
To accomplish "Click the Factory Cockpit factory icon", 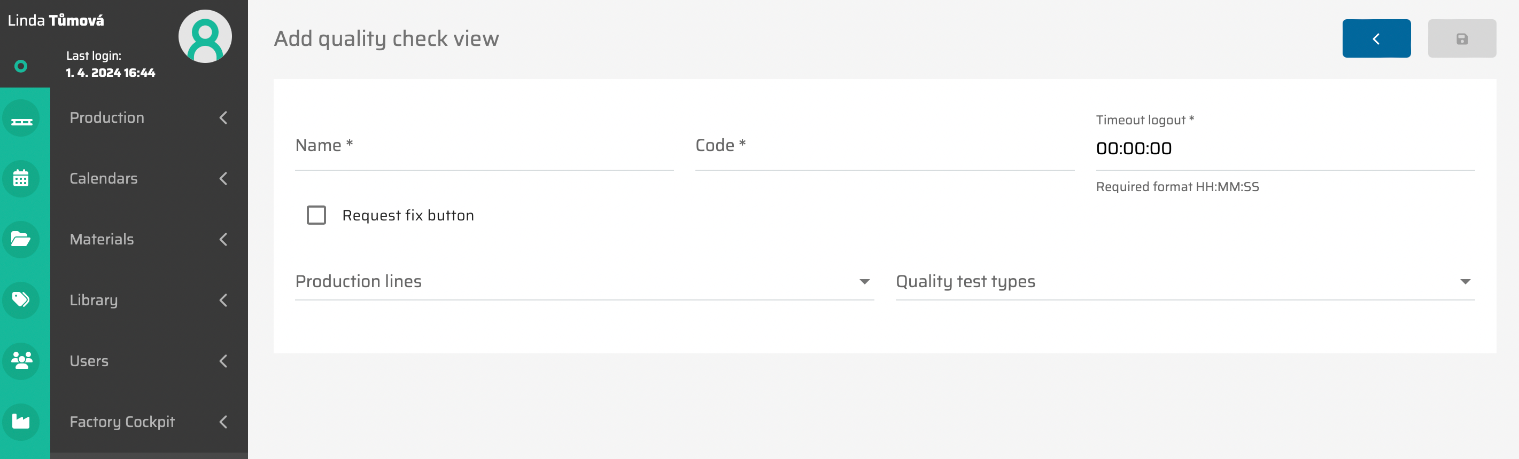I will tap(21, 421).
